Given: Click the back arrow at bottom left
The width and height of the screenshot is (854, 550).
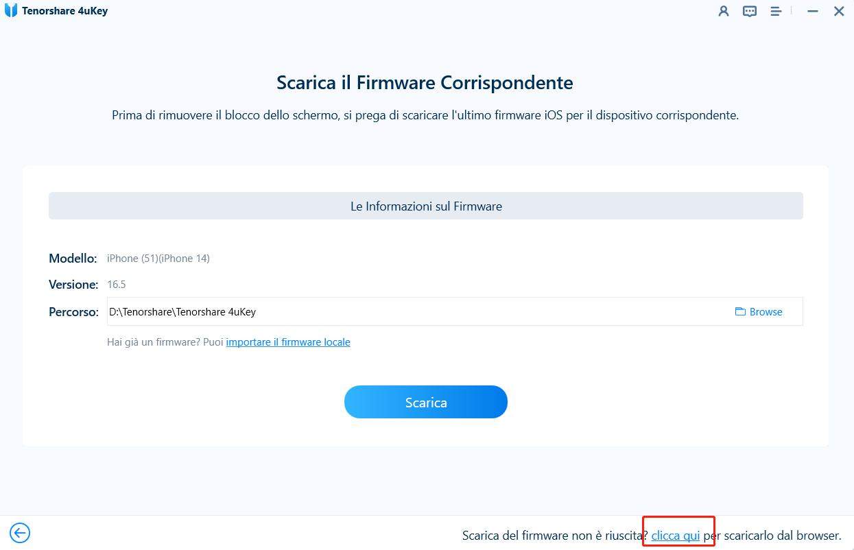Looking at the screenshot, I should [19, 533].
